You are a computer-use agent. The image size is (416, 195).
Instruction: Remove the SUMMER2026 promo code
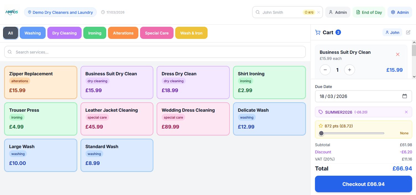click(x=406, y=112)
